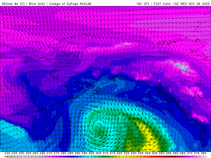Click the 380 value on the color scale
Screen dimensions: 211x158
204,153
